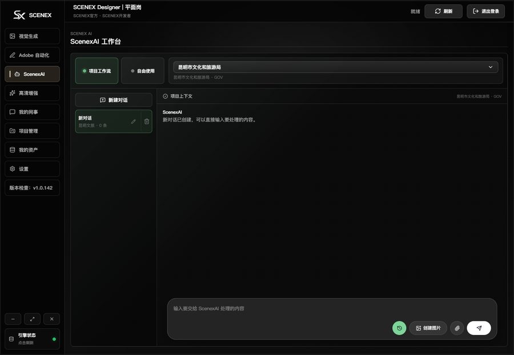This screenshot has width=514, height=355.
Task: Click the 我的同事 chat bubble icon
Action: 13,112
